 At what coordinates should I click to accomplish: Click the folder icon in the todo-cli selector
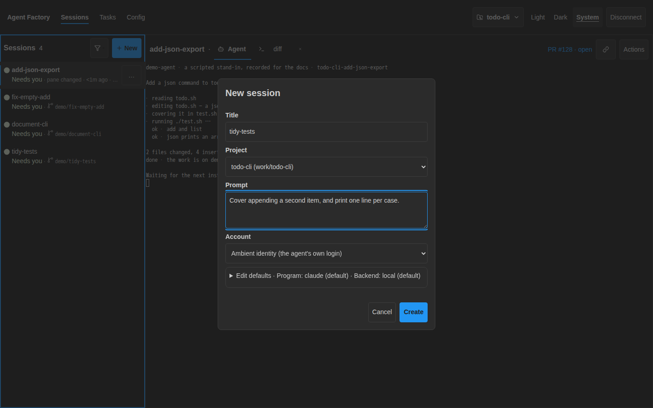[480, 17]
